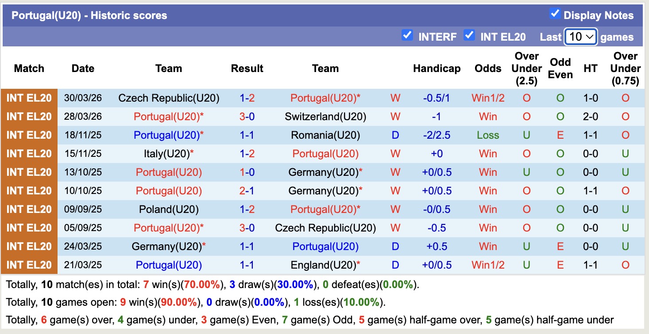Click the INT EL20 label for 05/09/25 match
Viewport: 649px width, 334px height.
pos(29,228)
